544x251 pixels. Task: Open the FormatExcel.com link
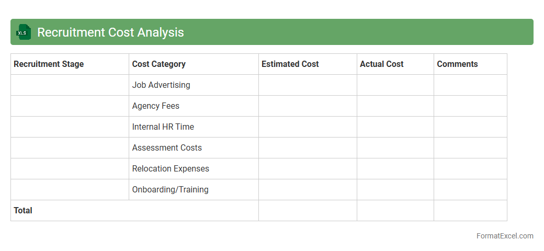(x=504, y=236)
